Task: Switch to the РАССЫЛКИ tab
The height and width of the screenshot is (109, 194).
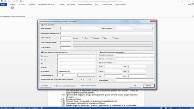Action: [71, 5]
